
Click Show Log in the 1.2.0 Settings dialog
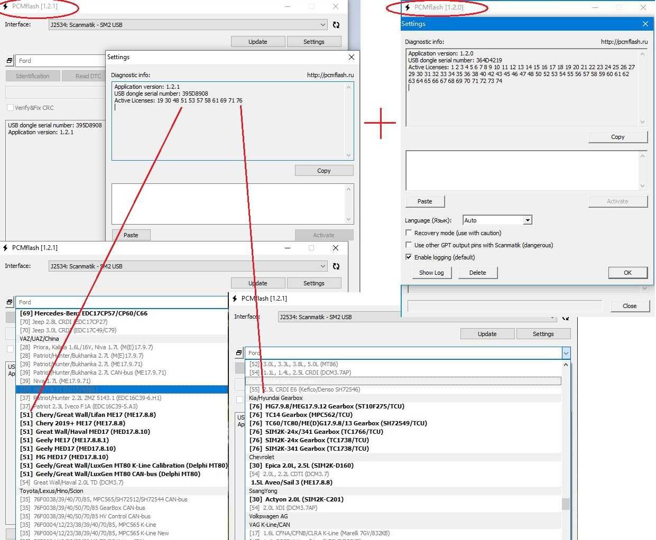(431, 273)
